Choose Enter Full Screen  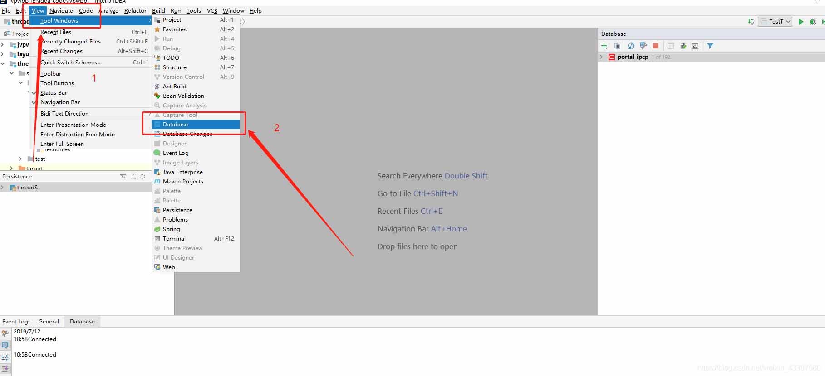click(90, 144)
